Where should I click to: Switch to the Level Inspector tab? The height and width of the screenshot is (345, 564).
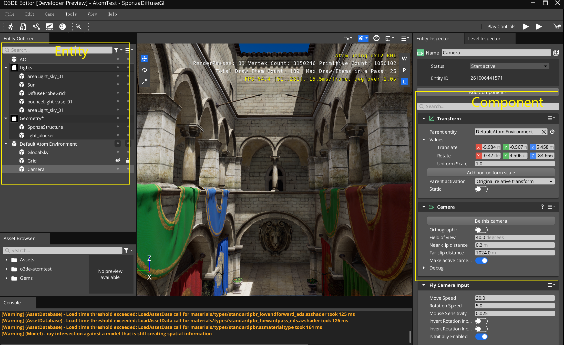pyautogui.click(x=484, y=39)
